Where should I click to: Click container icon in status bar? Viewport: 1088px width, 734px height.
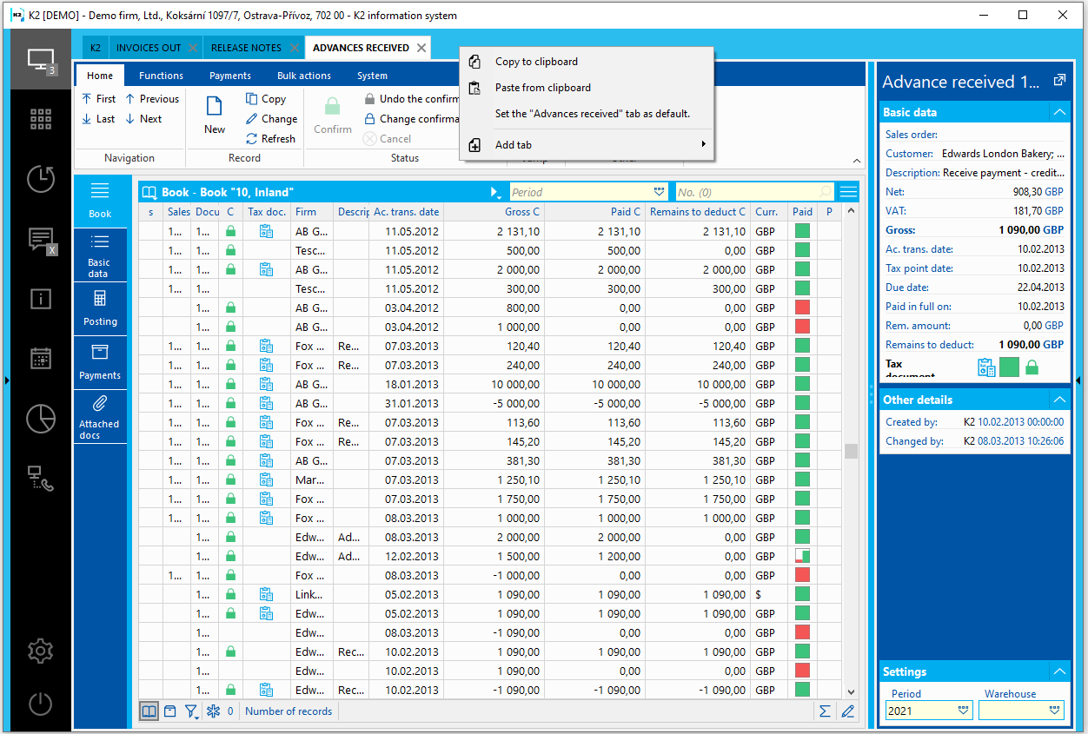pos(170,711)
